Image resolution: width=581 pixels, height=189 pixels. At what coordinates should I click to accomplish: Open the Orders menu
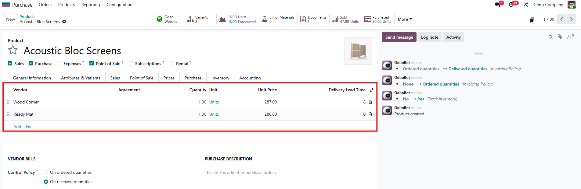[45, 5]
